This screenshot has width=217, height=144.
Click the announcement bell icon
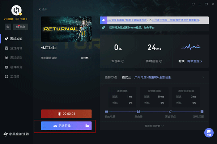[x=103, y=20]
